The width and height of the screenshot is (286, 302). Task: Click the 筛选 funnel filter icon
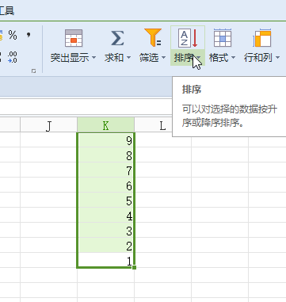pos(153,37)
